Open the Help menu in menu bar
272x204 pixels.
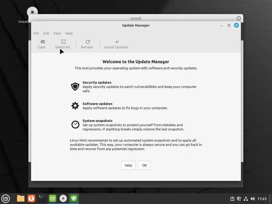click(x=69, y=33)
